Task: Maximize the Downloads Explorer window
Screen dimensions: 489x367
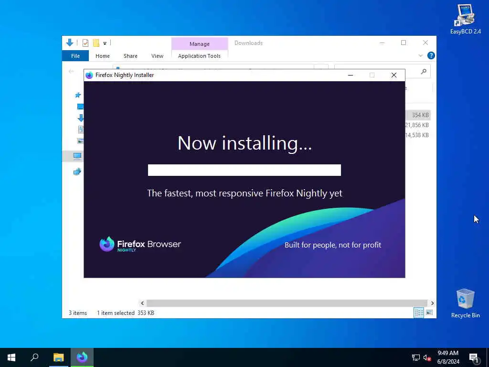Action: pos(404,43)
